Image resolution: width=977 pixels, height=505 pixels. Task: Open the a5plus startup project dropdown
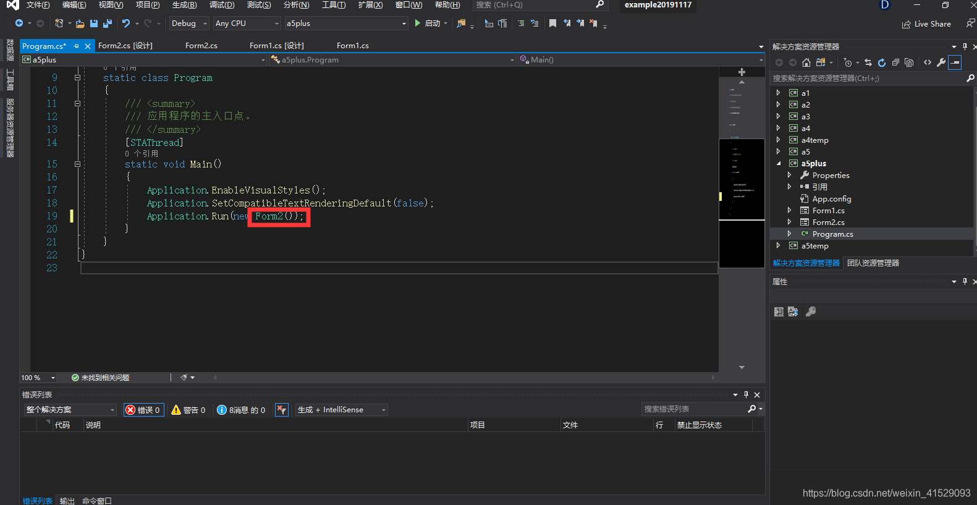pos(346,23)
